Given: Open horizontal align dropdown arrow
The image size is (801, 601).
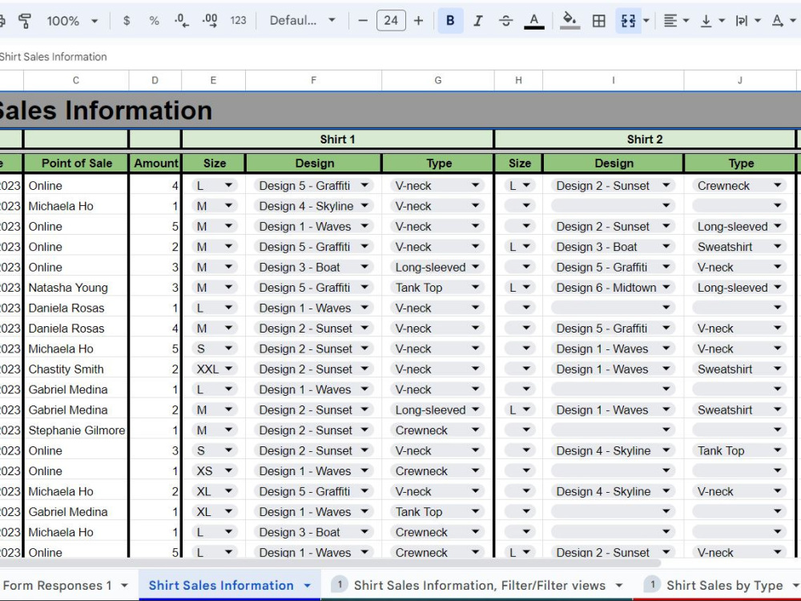Looking at the screenshot, I should coord(686,21).
